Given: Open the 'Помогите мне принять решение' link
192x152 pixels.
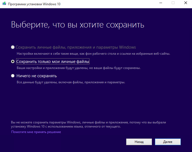Looking at the screenshot, I should coord(36,132).
